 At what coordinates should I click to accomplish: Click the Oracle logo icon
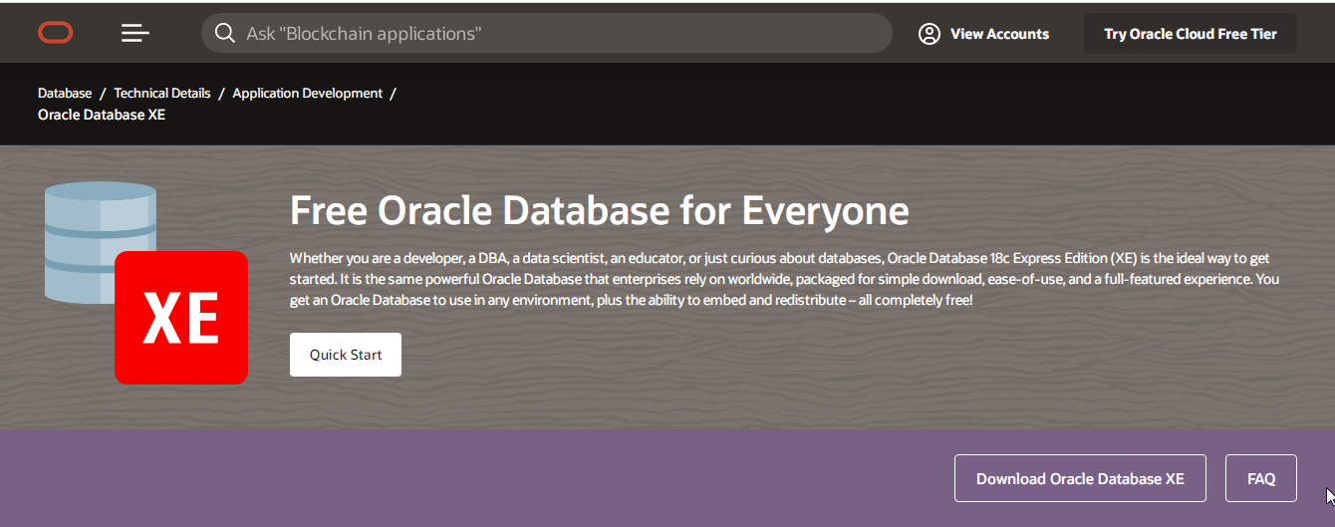click(x=56, y=34)
